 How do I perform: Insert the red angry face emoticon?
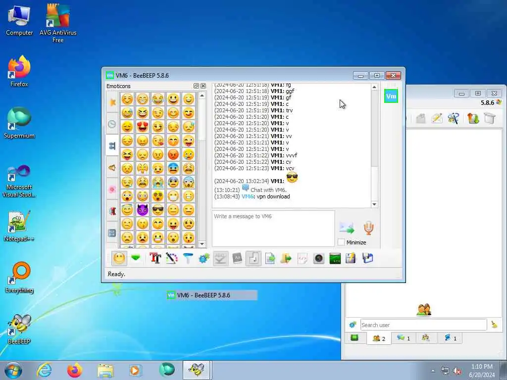pos(173,154)
